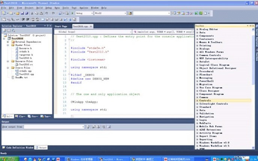
Task: Open the (Global Scope) dropdown
Action: pos(130,32)
